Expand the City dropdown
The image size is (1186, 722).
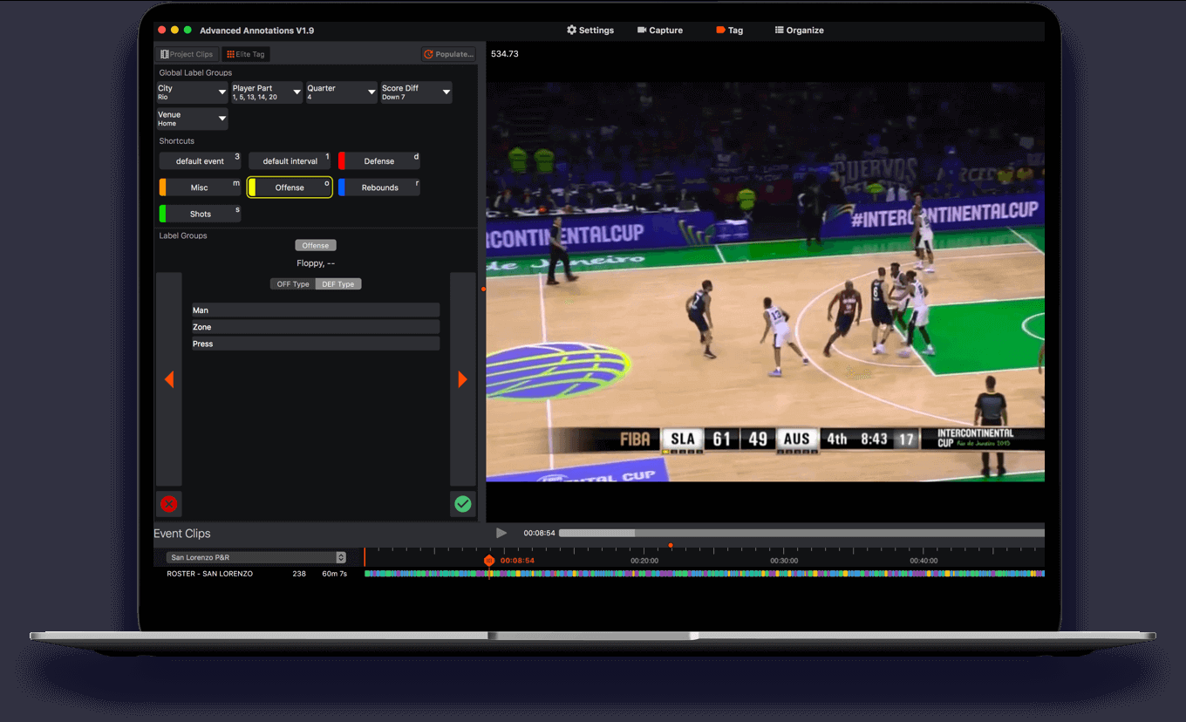pos(193,92)
